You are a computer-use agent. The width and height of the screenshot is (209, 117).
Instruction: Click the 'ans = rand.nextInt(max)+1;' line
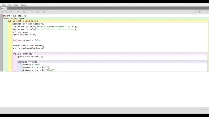coord(29,48)
